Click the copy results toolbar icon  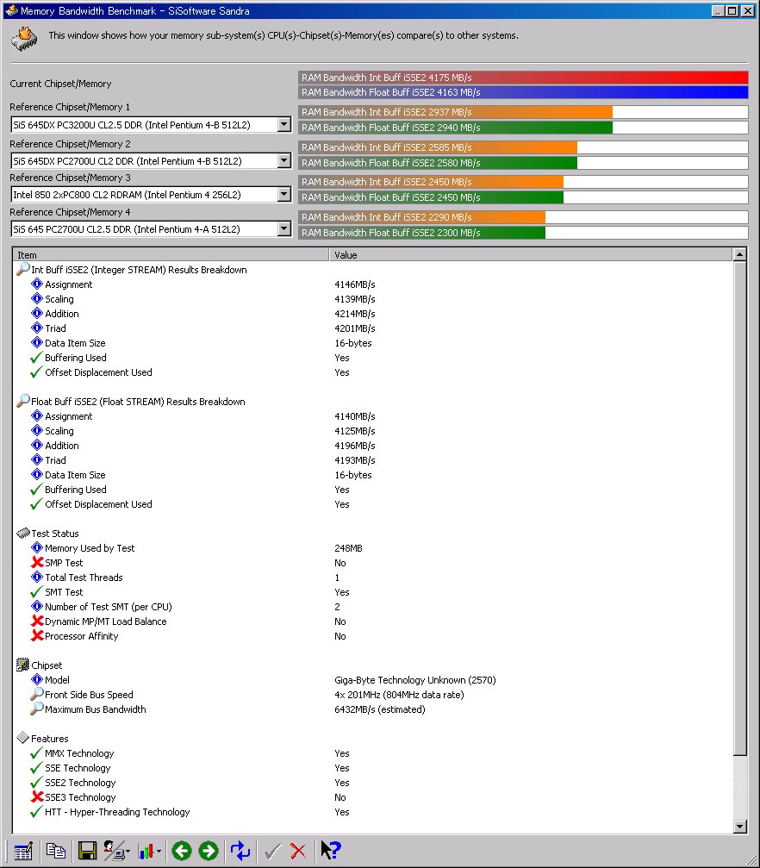click(55, 851)
